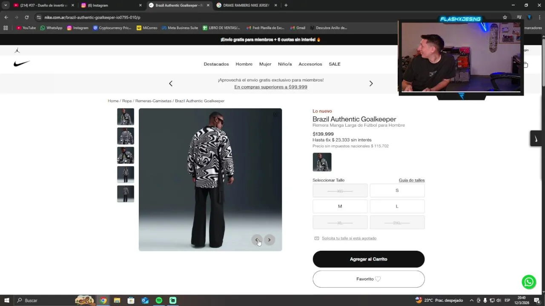Open Mujer menu

[x=265, y=64]
